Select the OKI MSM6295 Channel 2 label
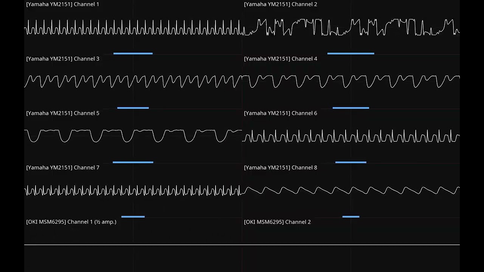Screen dimensions: 484x272 [277, 222]
